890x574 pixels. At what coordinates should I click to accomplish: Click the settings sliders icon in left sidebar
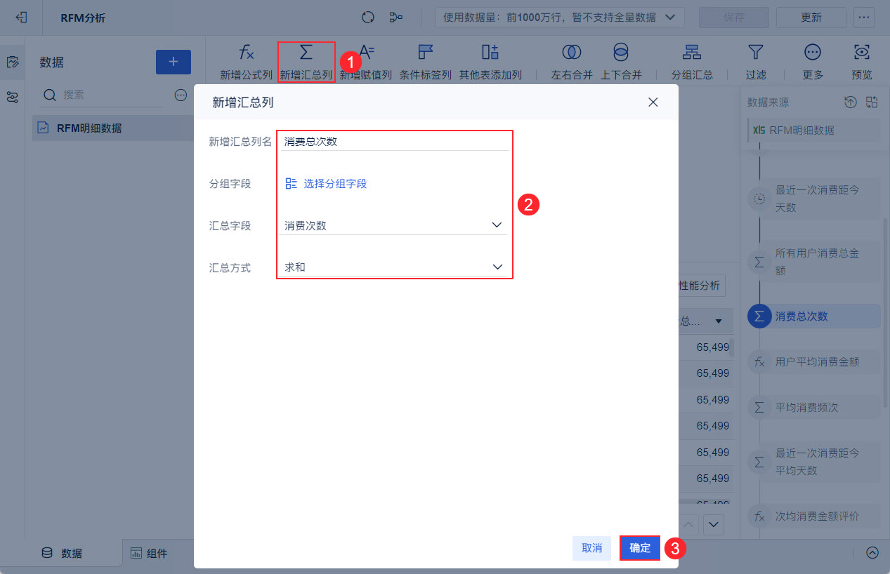(12, 97)
